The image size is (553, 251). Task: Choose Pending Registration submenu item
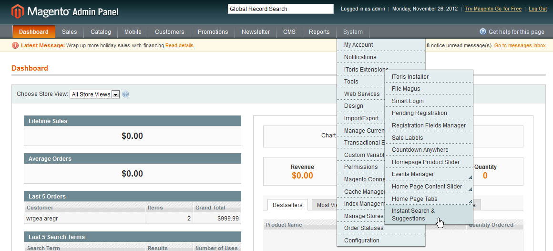point(429,113)
